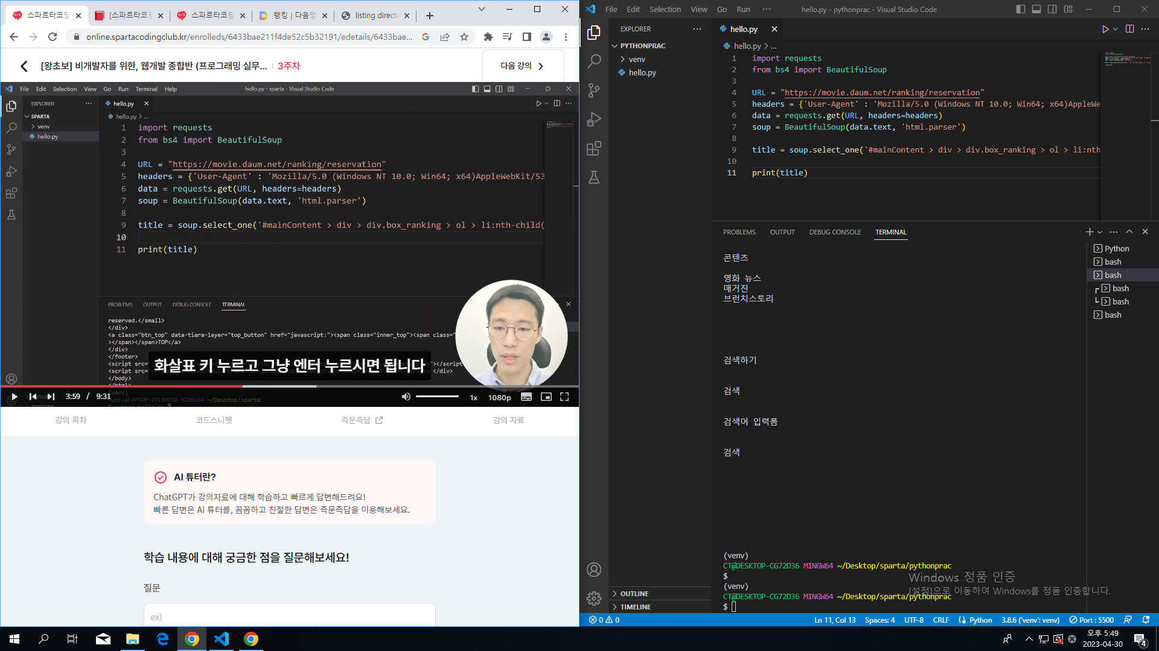Image resolution: width=1159 pixels, height=651 pixels.
Task: Open File menu in right VS Code
Action: pos(611,9)
